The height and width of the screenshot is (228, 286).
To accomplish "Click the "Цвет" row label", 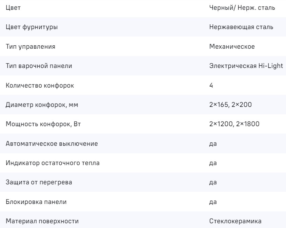I will tap(13, 8).
